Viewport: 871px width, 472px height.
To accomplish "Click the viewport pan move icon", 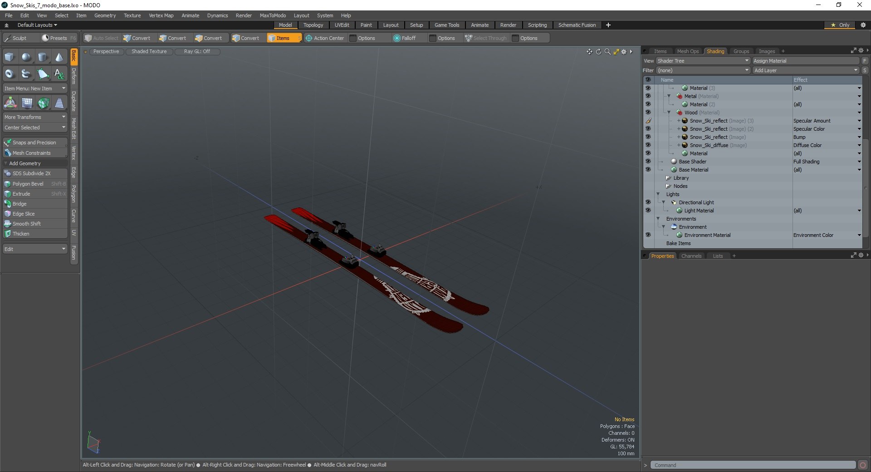I will 589,52.
